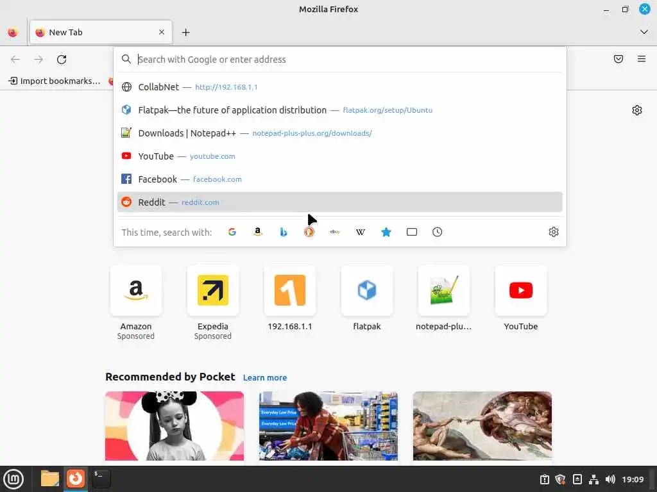Search open tabs using the tabs icon

(x=412, y=232)
